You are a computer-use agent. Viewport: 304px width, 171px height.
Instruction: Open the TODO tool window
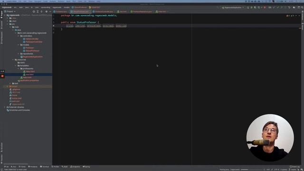(22, 167)
